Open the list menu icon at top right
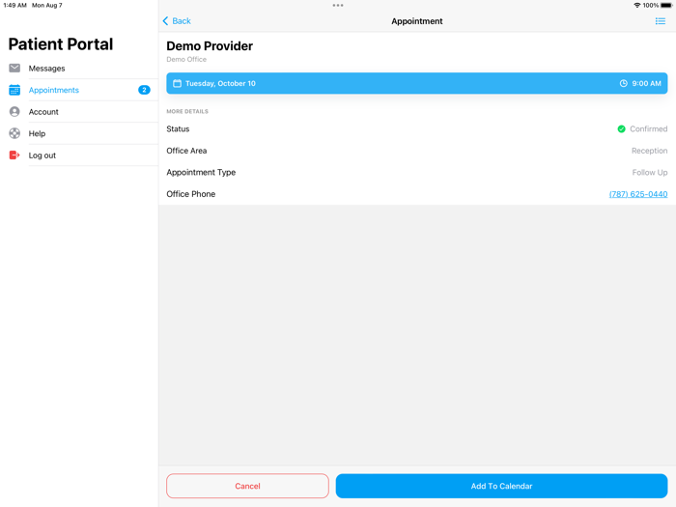Image resolution: width=676 pixels, height=507 pixels. pos(660,21)
